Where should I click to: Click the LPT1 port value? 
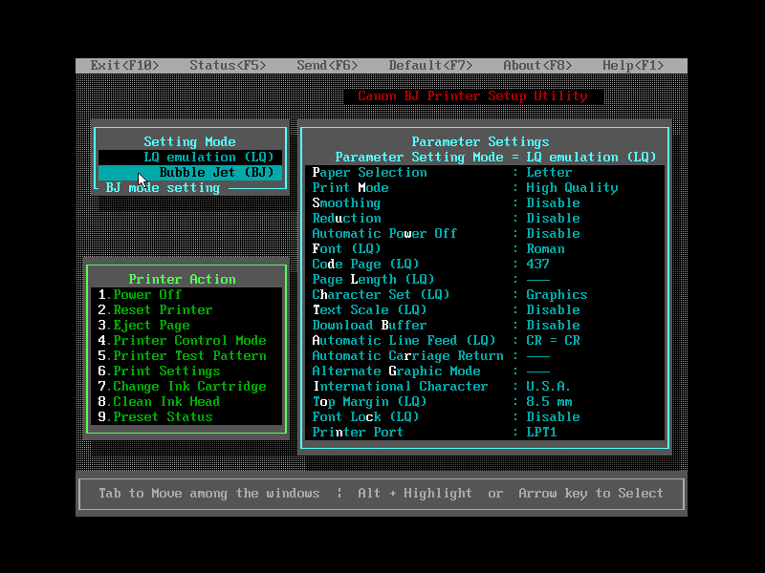tap(541, 433)
